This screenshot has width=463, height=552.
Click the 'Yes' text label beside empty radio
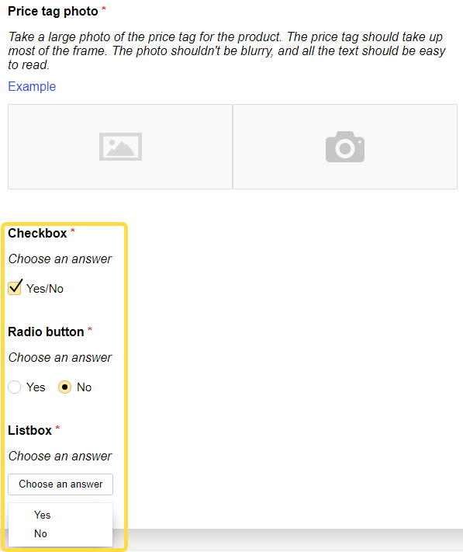[36, 387]
